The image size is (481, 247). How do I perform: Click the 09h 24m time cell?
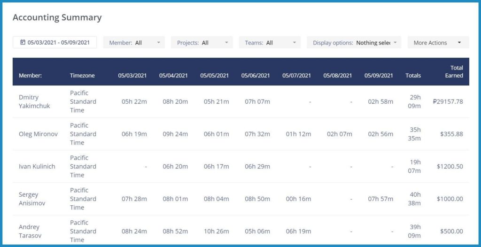coord(175,134)
